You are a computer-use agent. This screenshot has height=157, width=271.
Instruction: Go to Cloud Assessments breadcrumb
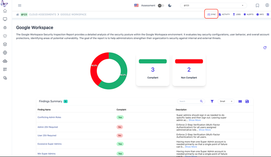pyautogui.click(x=42, y=14)
